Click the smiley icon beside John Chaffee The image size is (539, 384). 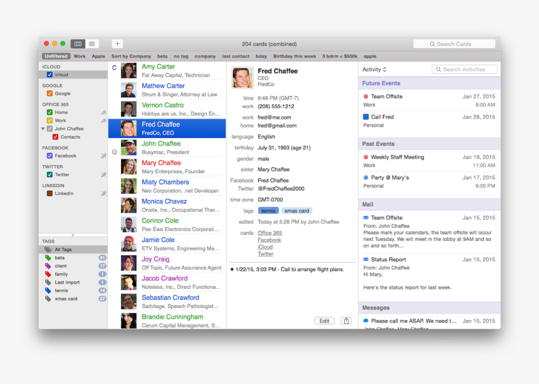coord(115,152)
